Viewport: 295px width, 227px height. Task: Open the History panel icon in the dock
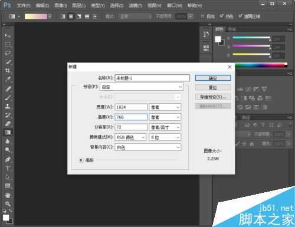coord(206,34)
